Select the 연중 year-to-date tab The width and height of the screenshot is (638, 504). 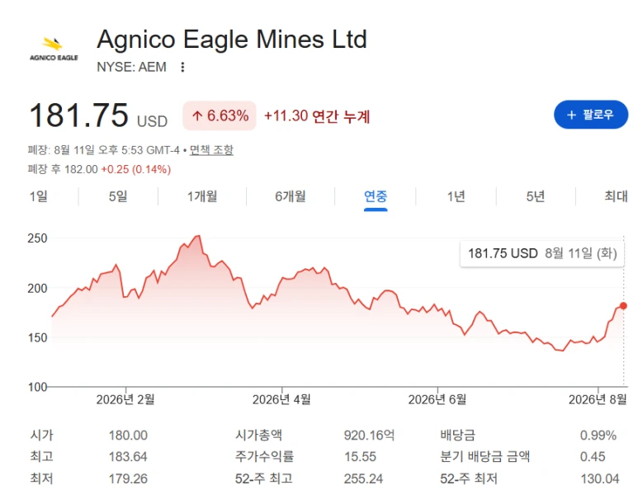coord(376,196)
